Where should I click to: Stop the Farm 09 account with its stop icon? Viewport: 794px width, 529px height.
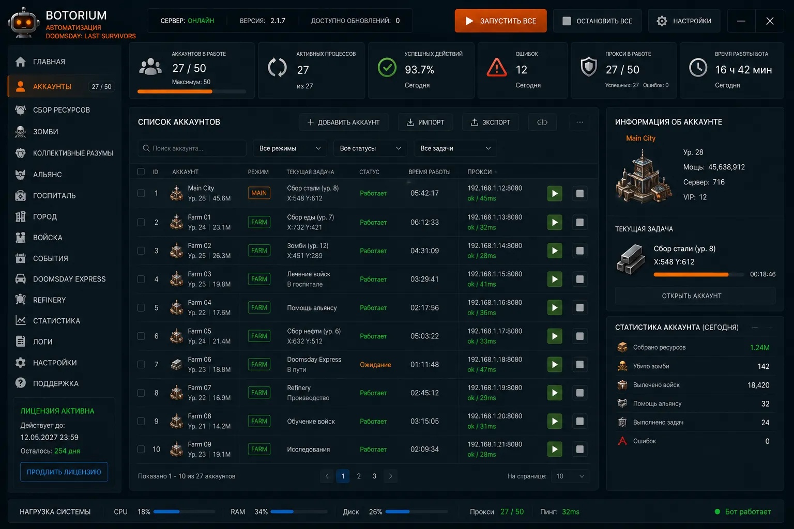coord(580,449)
